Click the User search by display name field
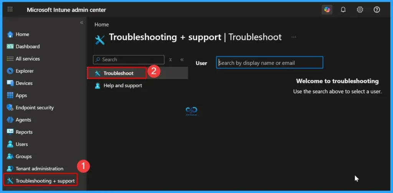Image resolution: width=393 pixels, height=193 pixels. (270, 63)
